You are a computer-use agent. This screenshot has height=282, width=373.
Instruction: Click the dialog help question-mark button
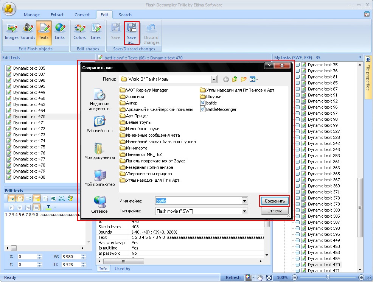pos(269,65)
